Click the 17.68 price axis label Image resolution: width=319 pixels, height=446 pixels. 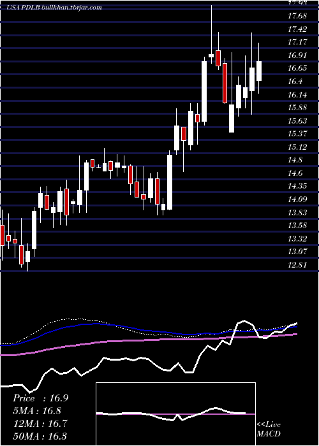(x=297, y=16)
